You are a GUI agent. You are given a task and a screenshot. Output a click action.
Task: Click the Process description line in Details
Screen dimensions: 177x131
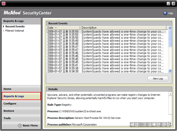coord(84,118)
